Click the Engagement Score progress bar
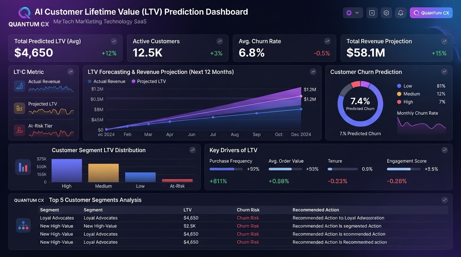 click(x=404, y=169)
